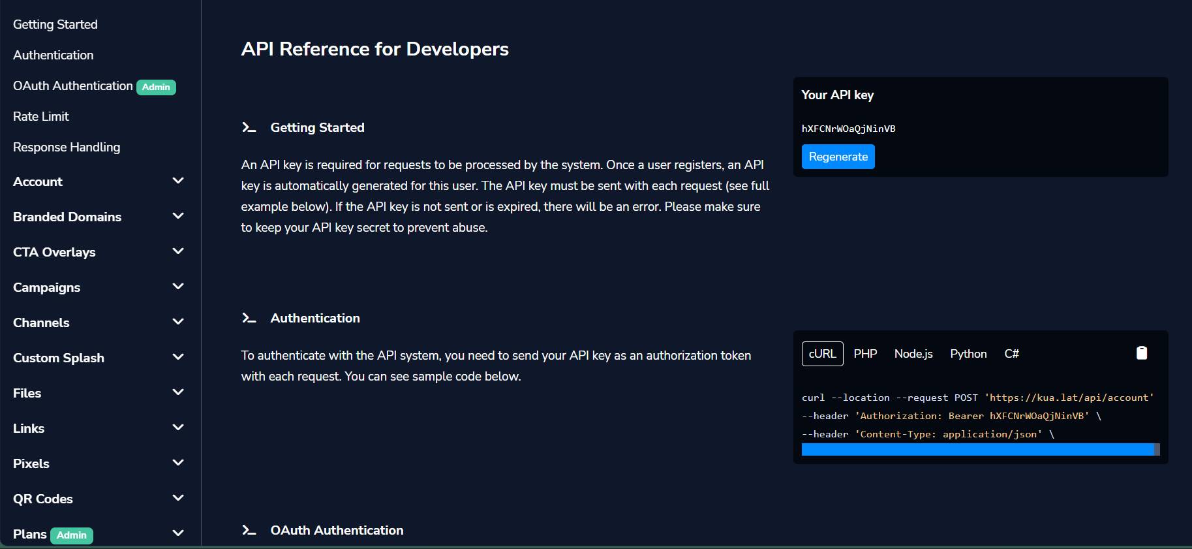Show the Python code sample
Viewport: 1192px width, 549px height.
[x=968, y=354]
